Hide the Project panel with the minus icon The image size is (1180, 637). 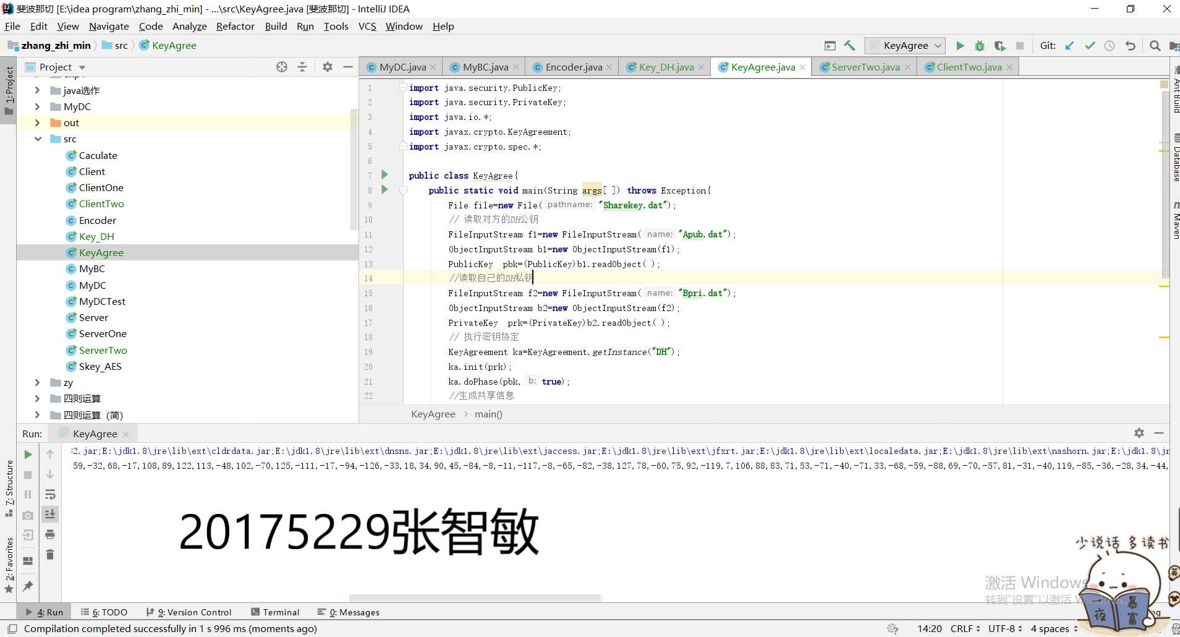348,67
